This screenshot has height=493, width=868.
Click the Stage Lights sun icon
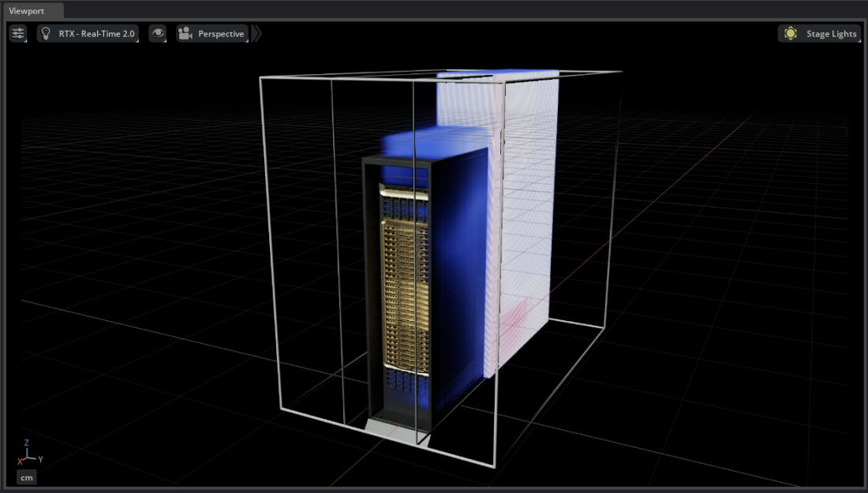click(x=790, y=33)
